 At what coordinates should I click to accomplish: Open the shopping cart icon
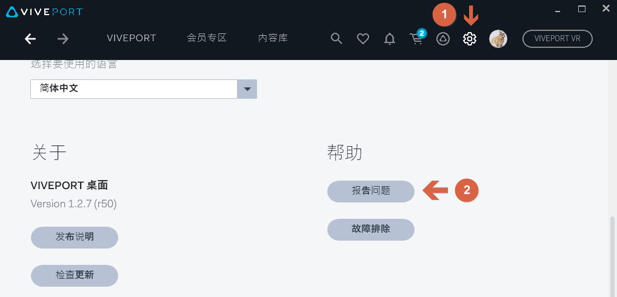(x=417, y=38)
